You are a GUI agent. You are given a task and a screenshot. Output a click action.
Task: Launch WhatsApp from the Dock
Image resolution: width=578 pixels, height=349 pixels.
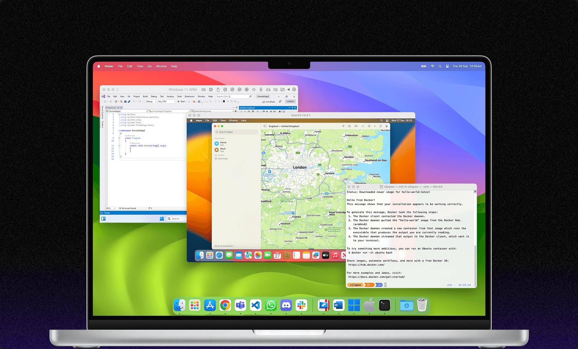pyautogui.click(x=271, y=305)
